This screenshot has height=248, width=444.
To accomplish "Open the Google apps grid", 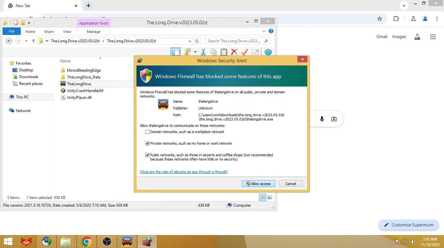I will [x=433, y=37].
